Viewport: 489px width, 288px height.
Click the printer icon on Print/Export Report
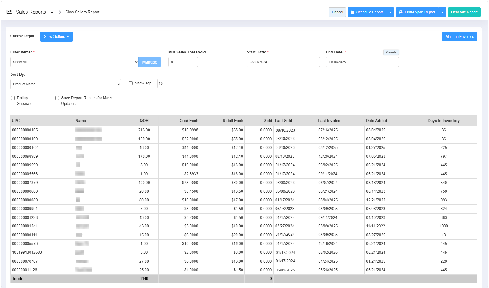pyautogui.click(x=401, y=12)
